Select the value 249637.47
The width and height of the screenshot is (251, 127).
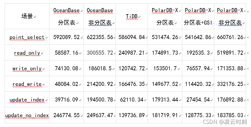point(100,115)
